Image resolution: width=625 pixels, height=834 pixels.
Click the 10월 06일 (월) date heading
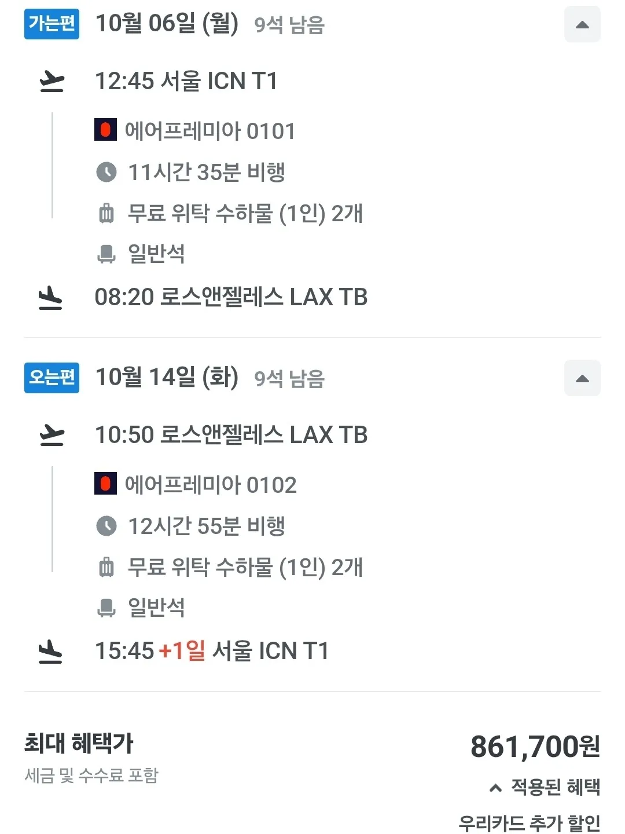pos(167,24)
